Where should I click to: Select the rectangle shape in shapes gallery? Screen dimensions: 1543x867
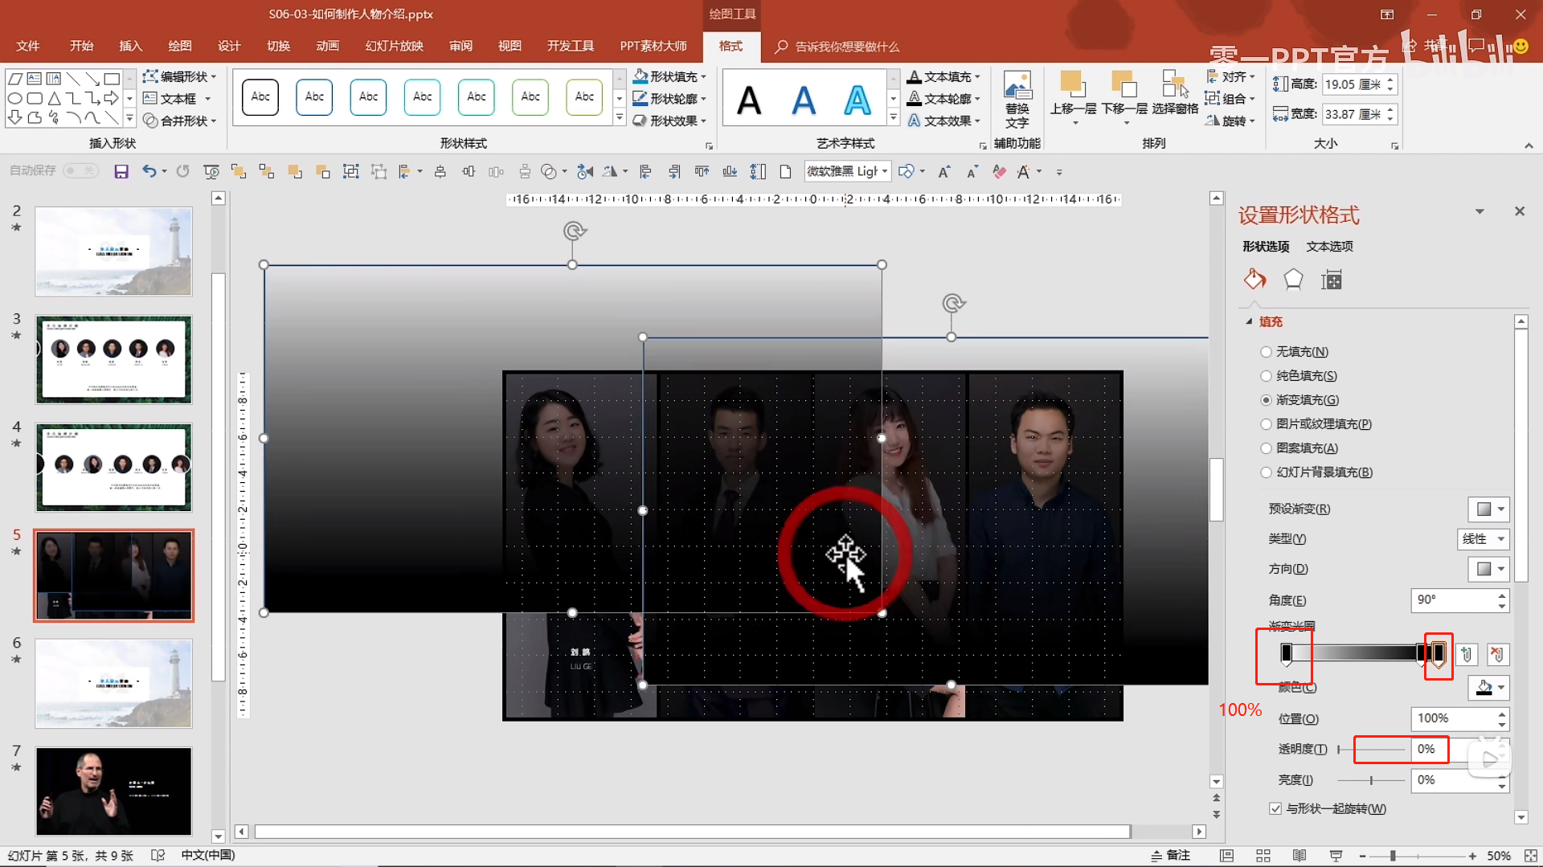[112, 79]
